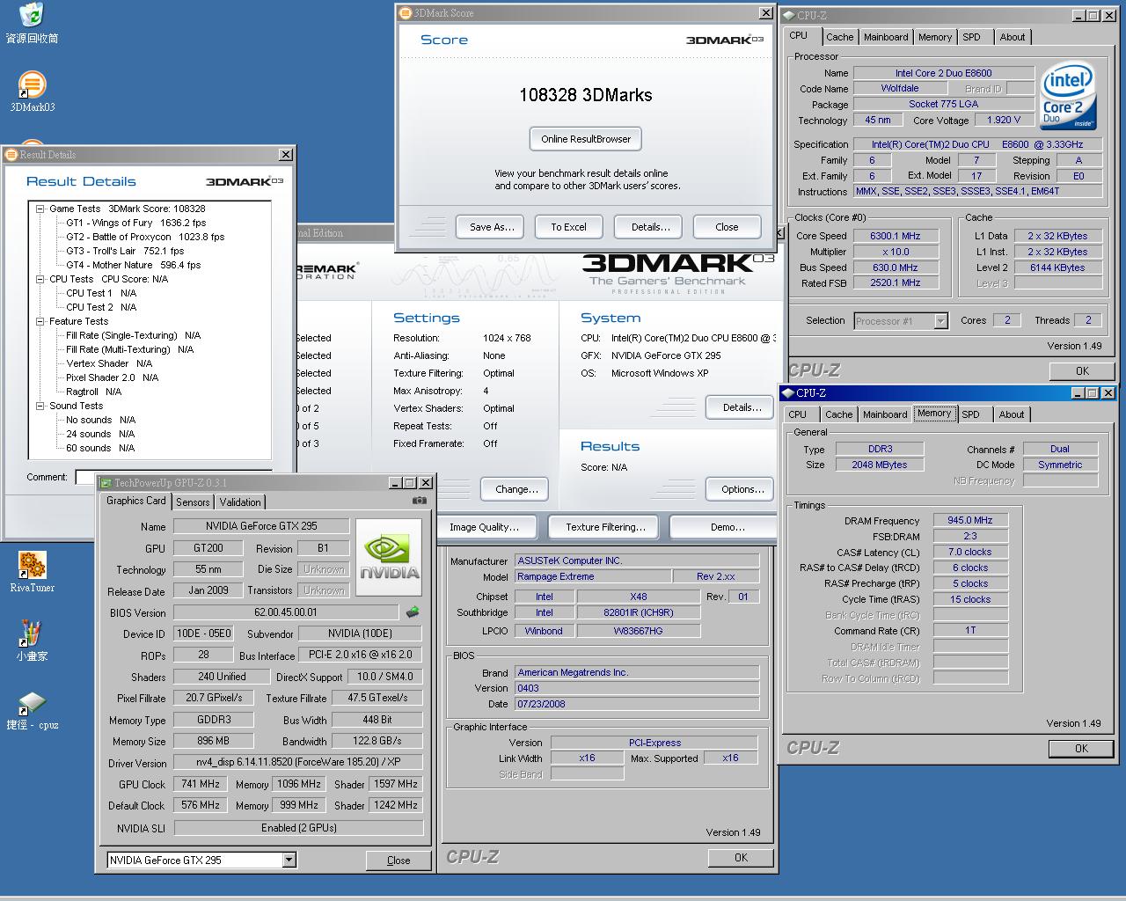1126x901 pixels.
Task: Click the Core Speed 6300.1 MHz value
Action: point(896,236)
